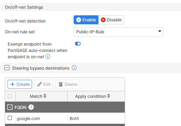This screenshot has width=181, height=126.
Task: Collapse the Steering bypass destinations section
Action: point(7,68)
